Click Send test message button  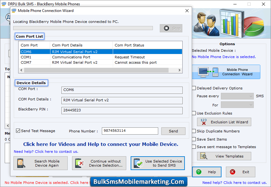click(x=173, y=131)
